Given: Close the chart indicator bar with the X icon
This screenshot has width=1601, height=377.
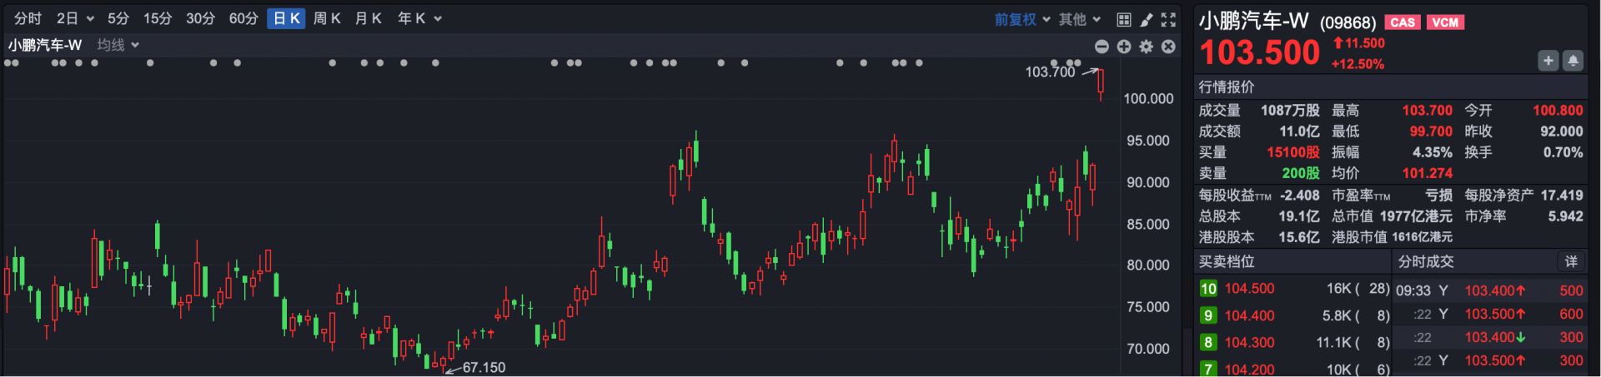Looking at the screenshot, I should pos(1168,47).
